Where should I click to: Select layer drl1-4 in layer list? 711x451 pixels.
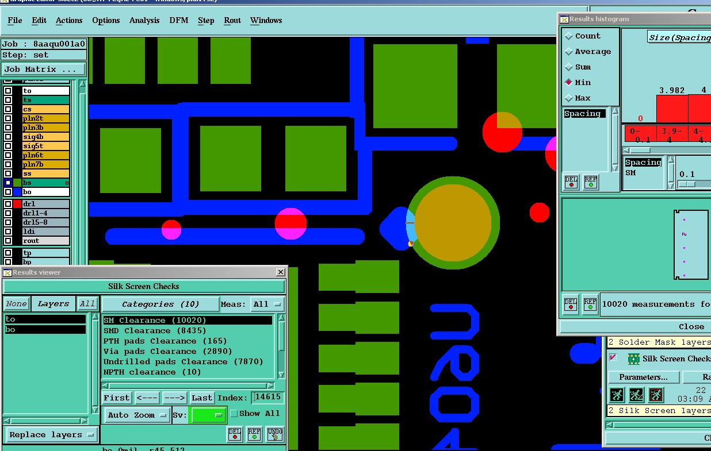pos(46,213)
